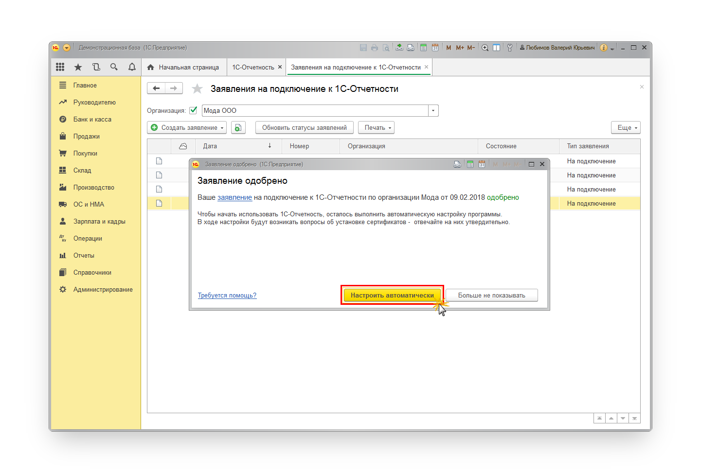Open the Покупки section

coord(96,153)
